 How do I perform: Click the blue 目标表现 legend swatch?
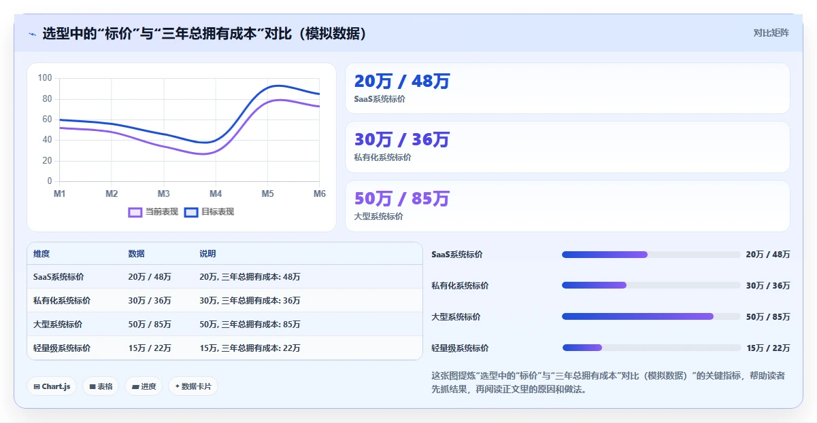click(x=191, y=212)
